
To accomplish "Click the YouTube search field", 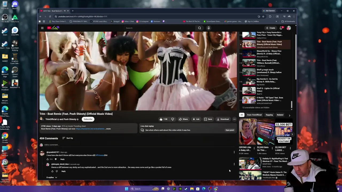I will 159,28.
